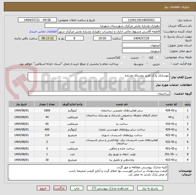The image size is (196, 195).
Task: Click the remaining days field 8
Action: 74,38
